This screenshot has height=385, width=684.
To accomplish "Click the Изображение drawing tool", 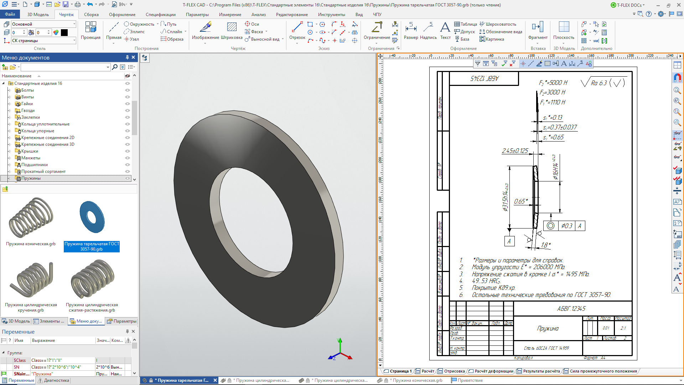I will (205, 31).
